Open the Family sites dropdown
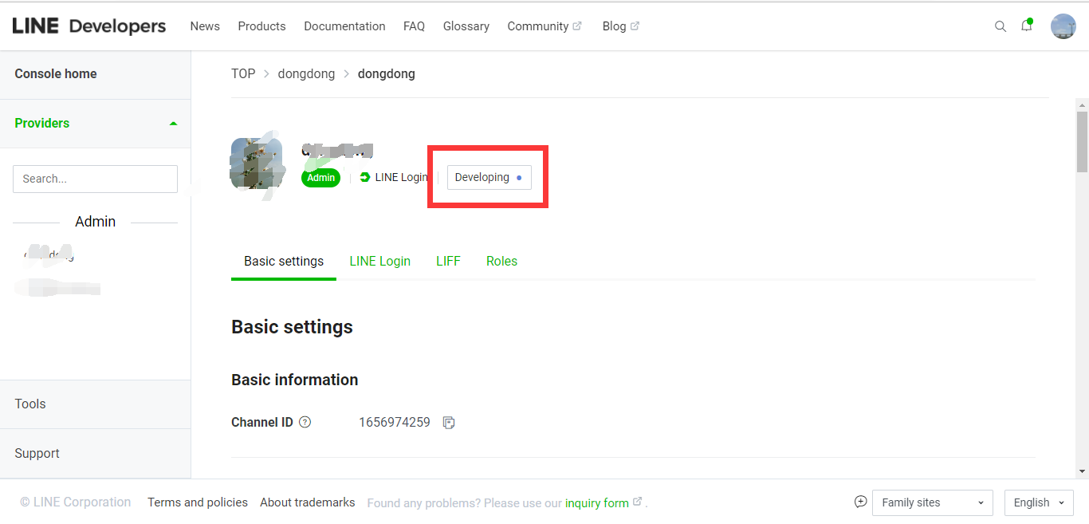This screenshot has height=524, width=1089. coord(933,502)
